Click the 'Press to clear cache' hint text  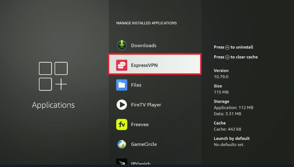coord(236,57)
